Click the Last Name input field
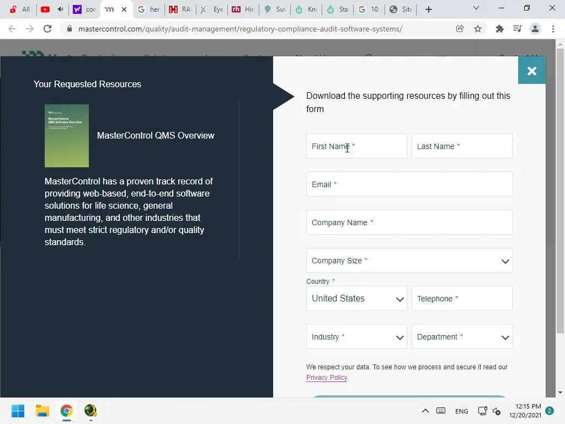Image resolution: width=565 pixels, height=424 pixels. pos(462,146)
